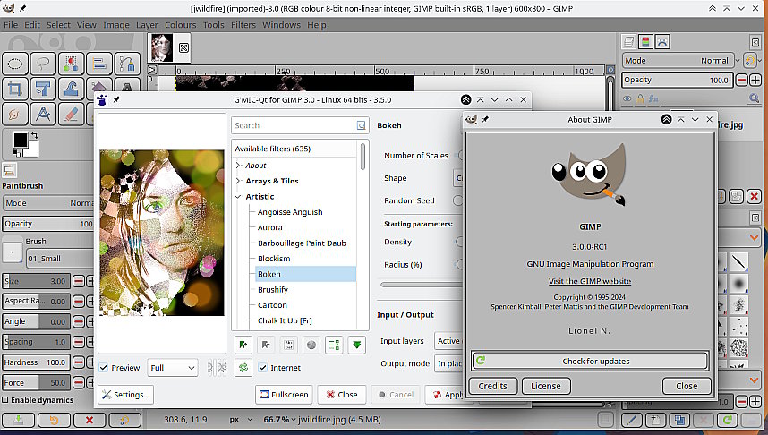Toggle Enable dynamics checkbox

tap(4, 400)
